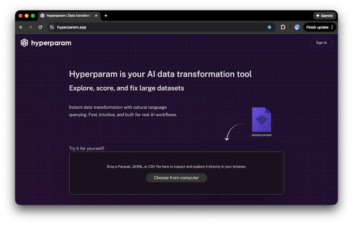353x225 pixels.
Task: Click the 'Try it for yourself!' text
Action: [x=86, y=148]
